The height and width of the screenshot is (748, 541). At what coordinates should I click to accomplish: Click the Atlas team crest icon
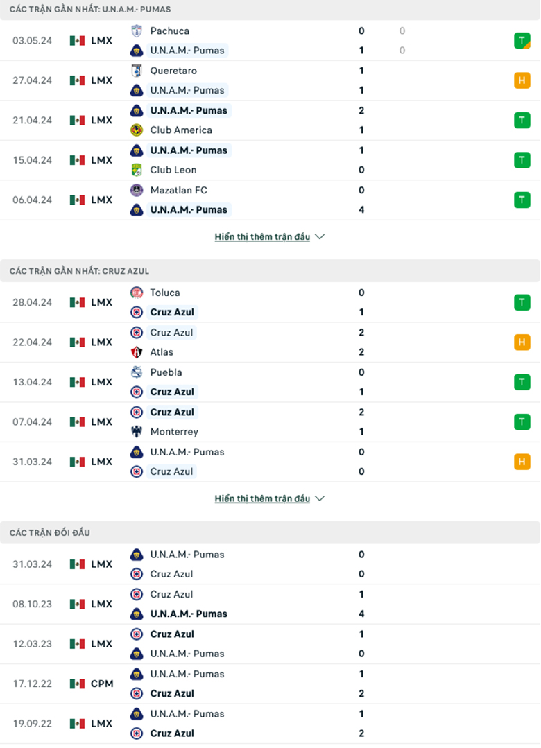point(137,352)
